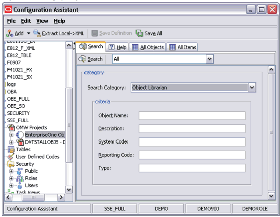
Task: Click the Security folder key icon
Action: tap(11, 164)
